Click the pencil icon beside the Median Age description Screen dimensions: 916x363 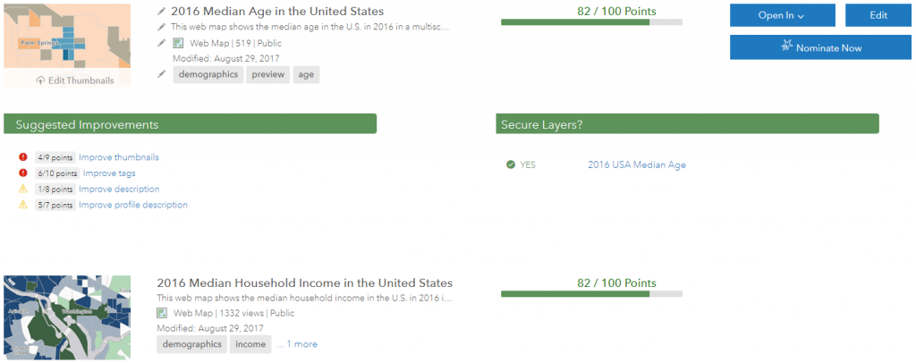[x=161, y=27]
